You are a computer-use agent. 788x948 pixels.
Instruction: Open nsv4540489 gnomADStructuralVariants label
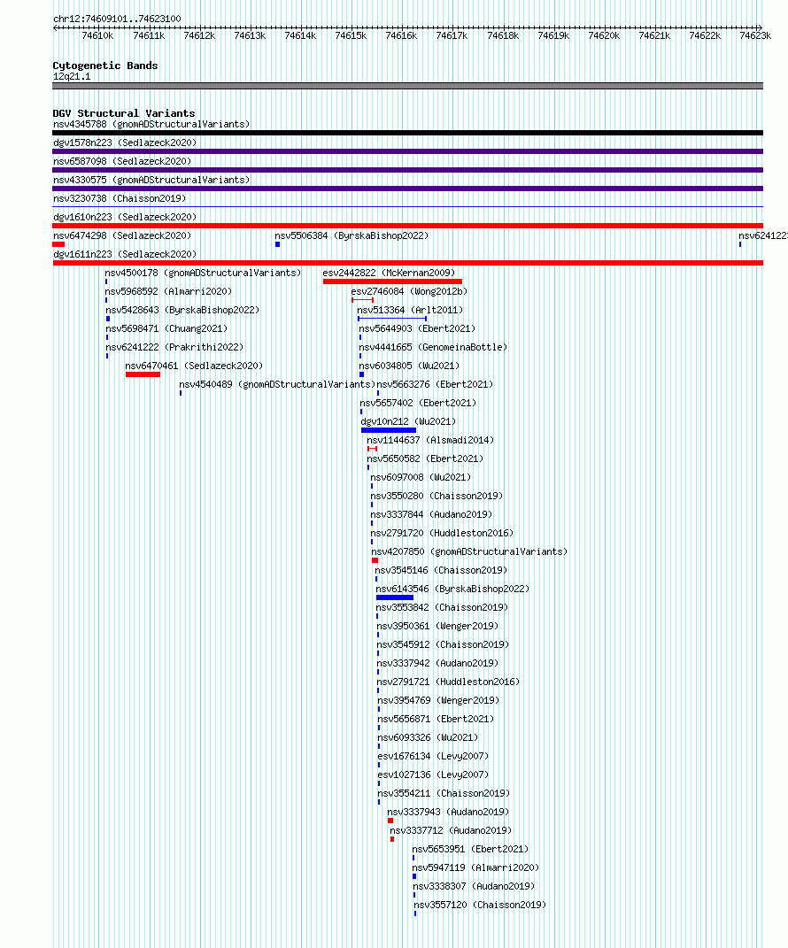278,384
